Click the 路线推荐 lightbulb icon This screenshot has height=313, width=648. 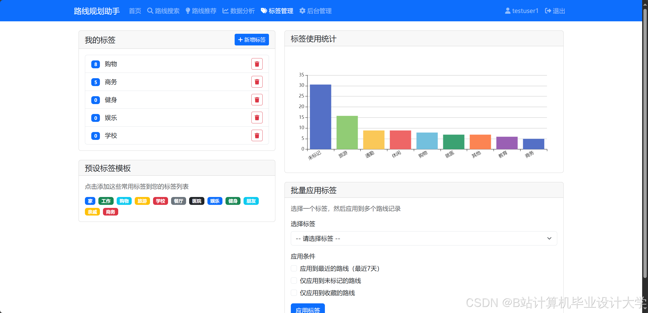pyautogui.click(x=188, y=11)
